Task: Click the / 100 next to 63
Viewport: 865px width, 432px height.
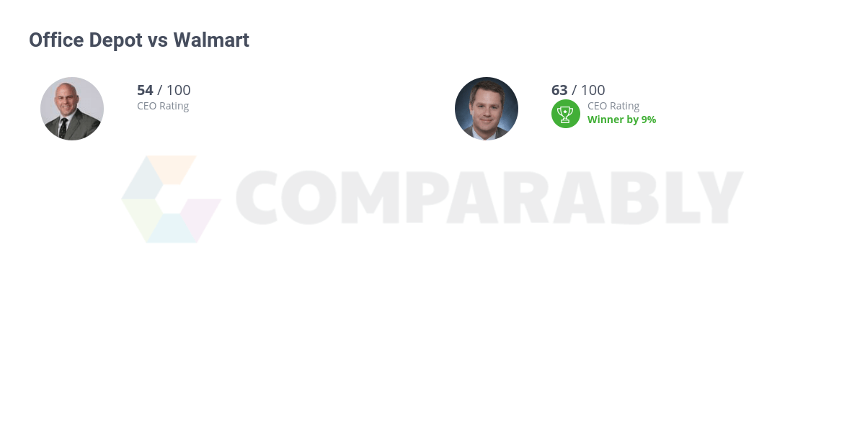Action: [588, 90]
